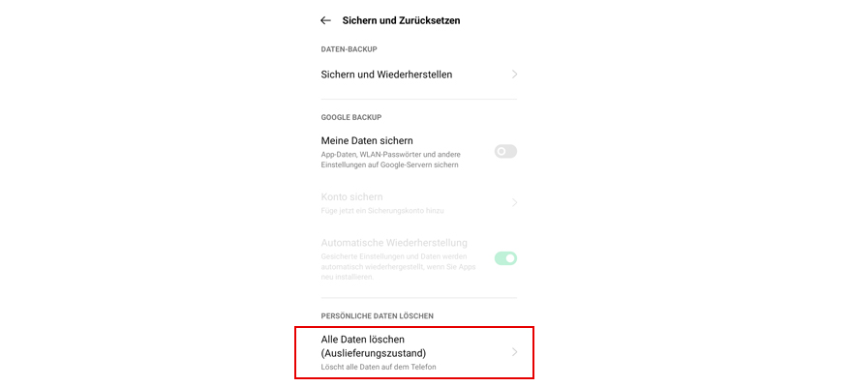Click the GOOGLE BACKUP section header
Image resolution: width=851 pixels, height=387 pixels.
coord(351,117)
